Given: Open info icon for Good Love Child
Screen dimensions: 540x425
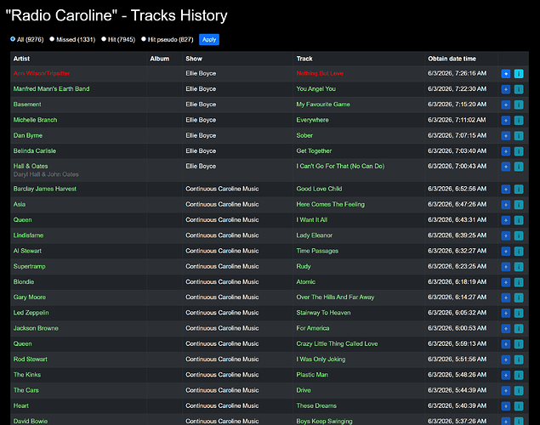Looking at the screenshot, I should [519, 189].
